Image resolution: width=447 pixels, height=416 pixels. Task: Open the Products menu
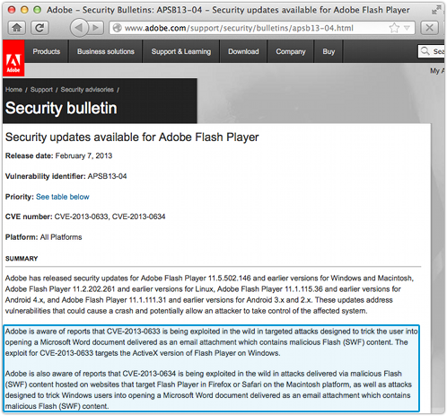click(47, 51)
